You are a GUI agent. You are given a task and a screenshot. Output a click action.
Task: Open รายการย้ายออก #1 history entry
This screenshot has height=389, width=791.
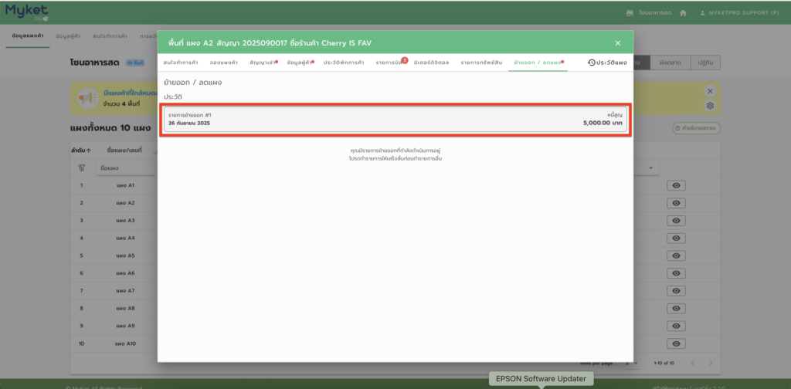click(x=395, y=119)
